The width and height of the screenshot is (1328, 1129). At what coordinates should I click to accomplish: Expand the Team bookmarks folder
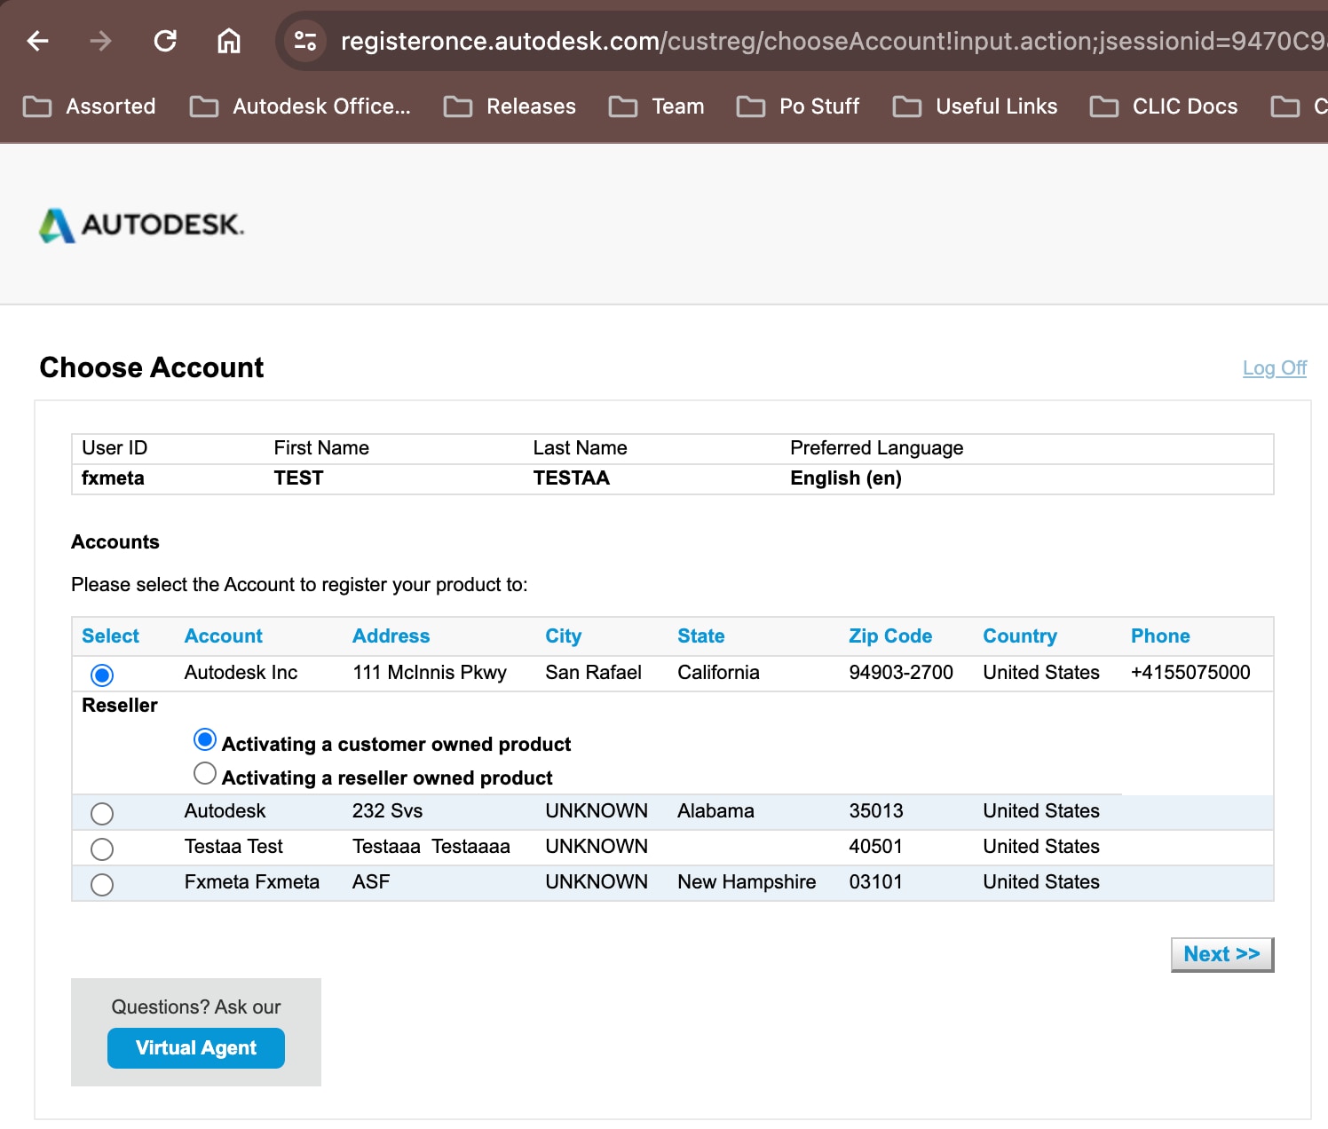[657, 107]
